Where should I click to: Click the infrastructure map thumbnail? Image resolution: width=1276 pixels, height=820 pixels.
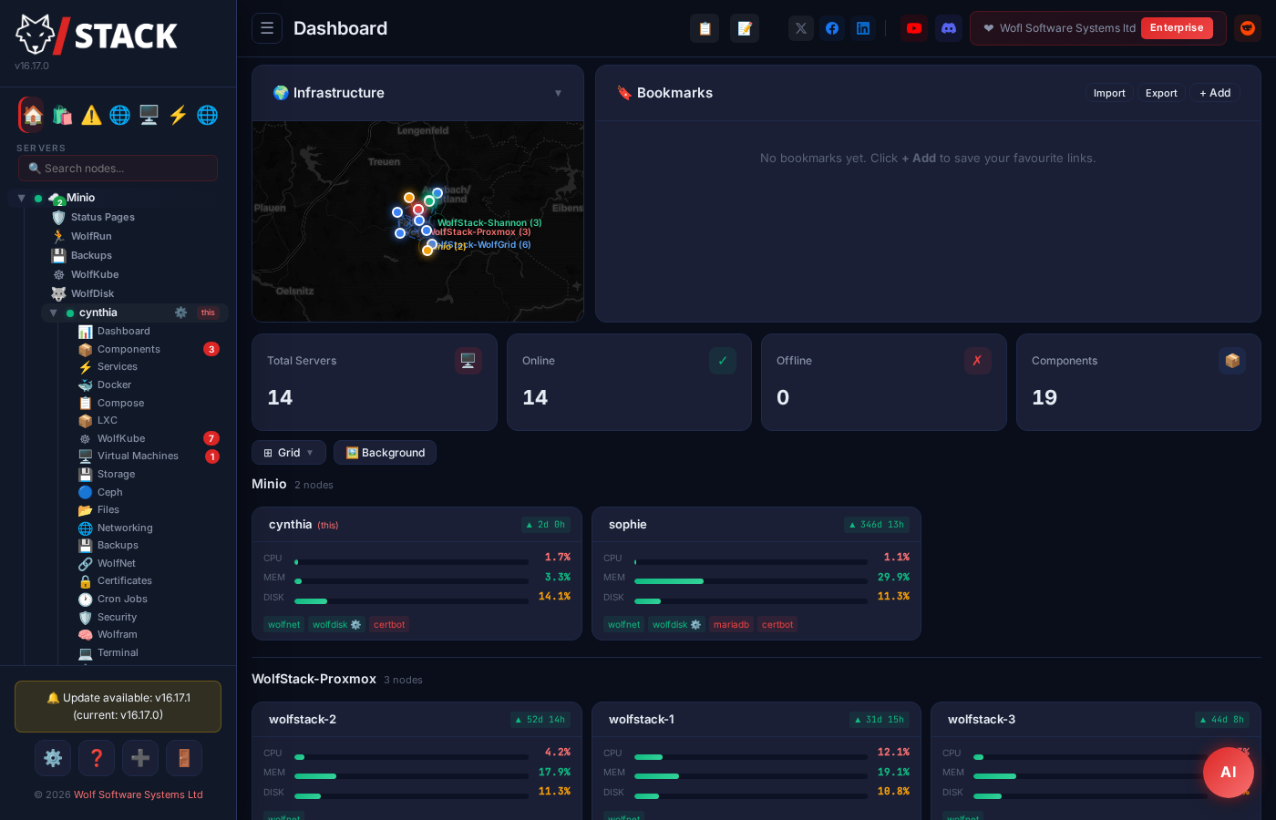[x=417, y=221]
